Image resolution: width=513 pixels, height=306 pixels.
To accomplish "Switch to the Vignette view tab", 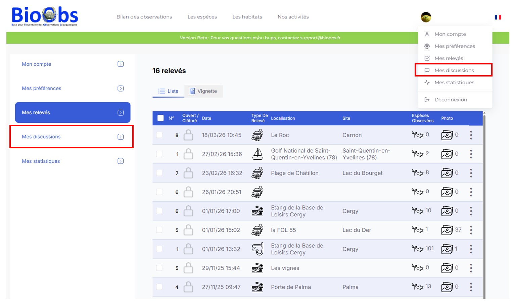I will point(203,91).
